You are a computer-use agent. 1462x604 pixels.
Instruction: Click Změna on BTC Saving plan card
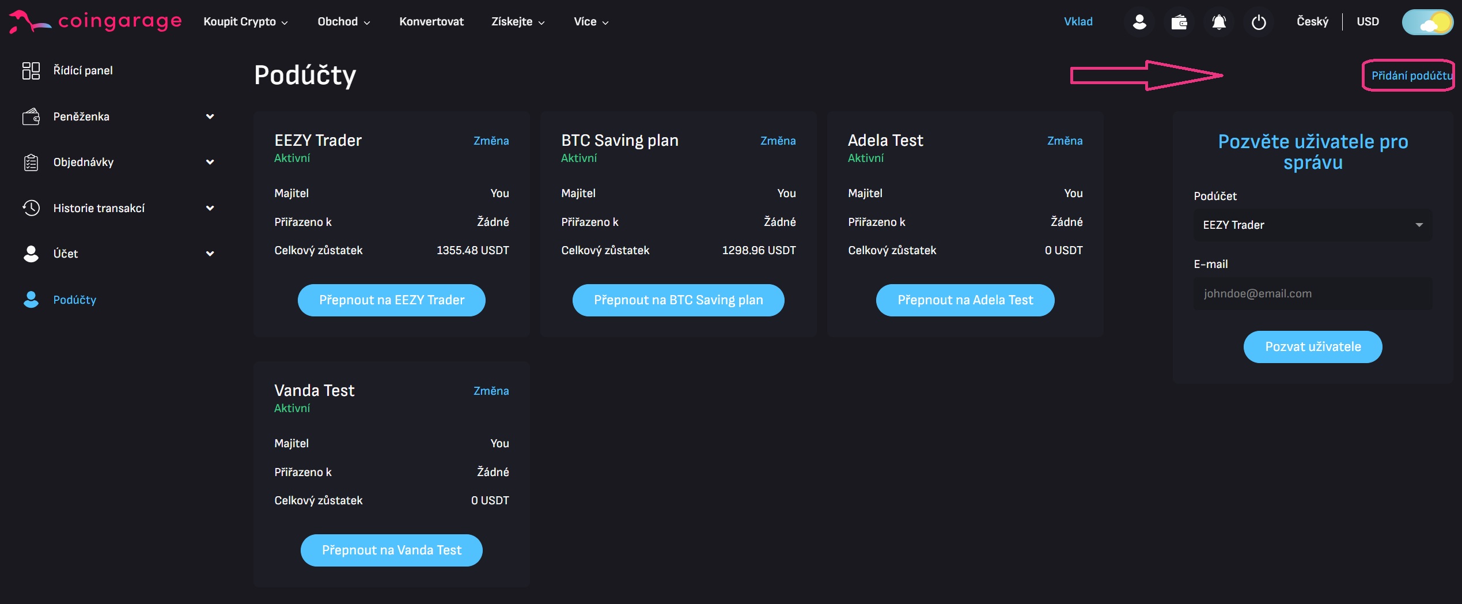tap(778, 141)
